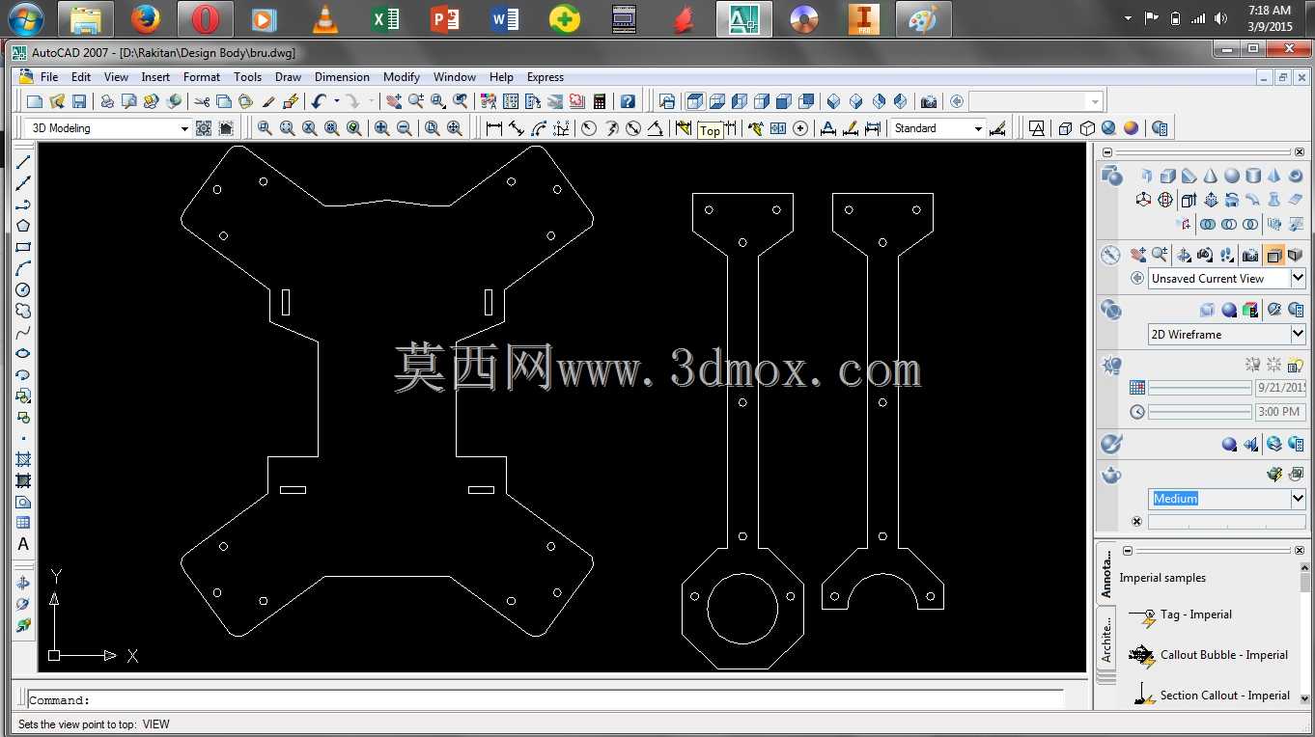Image resolution: width=1315 pixels, height=737 pixels.
Task: Select the Cylinder tool in Dashboard
Action: tap(1253, 176)
